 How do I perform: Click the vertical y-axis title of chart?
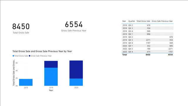pos(14,72)
